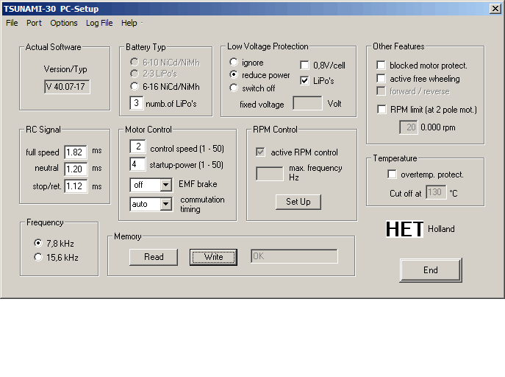Open the Options menu
The height and width of the screenshot is (377, 505).
[x=64, y=23]
